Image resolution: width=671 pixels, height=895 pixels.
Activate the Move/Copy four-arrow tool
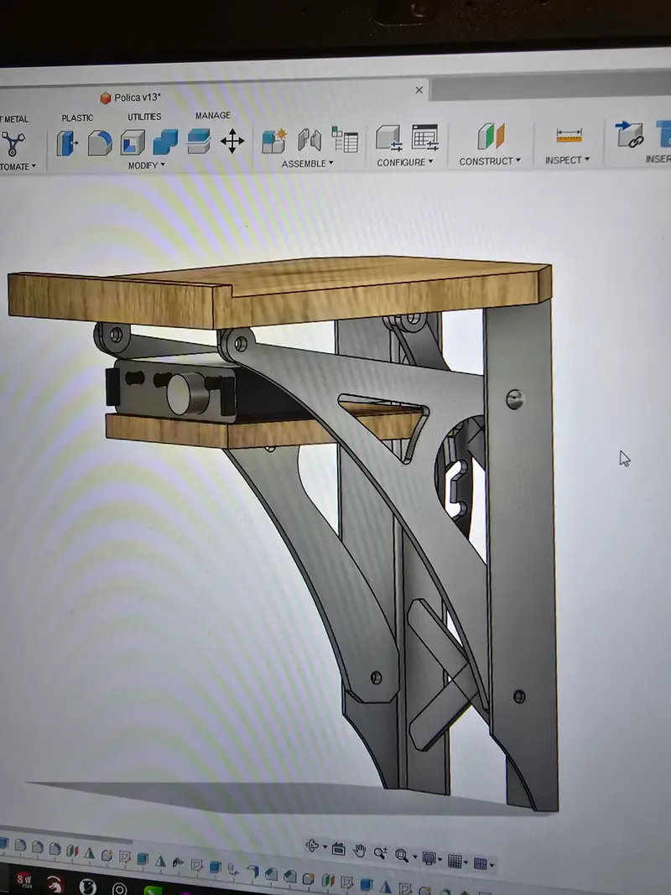click(x=232, y=140)
